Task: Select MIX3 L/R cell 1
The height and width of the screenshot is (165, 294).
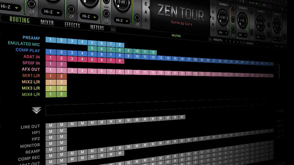Action: coord(51,88)
